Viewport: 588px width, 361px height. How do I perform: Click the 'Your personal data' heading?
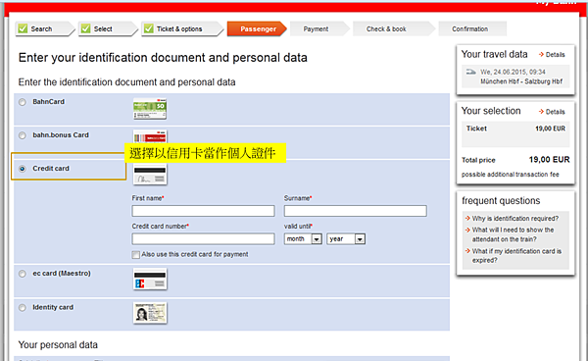(58, 345)
